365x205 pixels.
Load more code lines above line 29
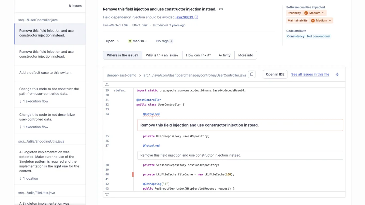point(107,84)
